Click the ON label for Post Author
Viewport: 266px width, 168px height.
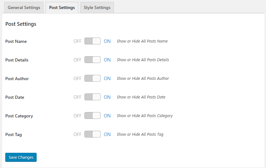[107, 79]
